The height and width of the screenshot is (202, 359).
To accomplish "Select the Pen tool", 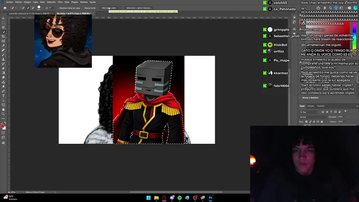I will (x=3, y=91).
